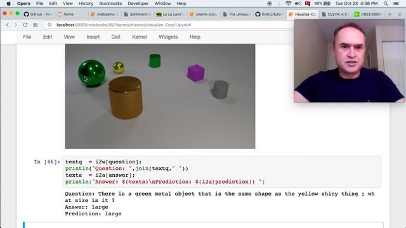Switch to the La La Land tab
The width and height of the screenshot is (406, 228).
pos(170,14)
